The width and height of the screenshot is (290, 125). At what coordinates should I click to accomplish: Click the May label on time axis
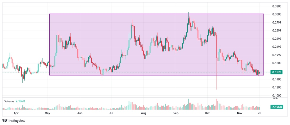pos(47,113)
